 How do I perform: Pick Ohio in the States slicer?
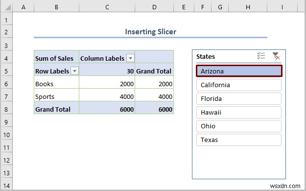click(x=239, y=126)
